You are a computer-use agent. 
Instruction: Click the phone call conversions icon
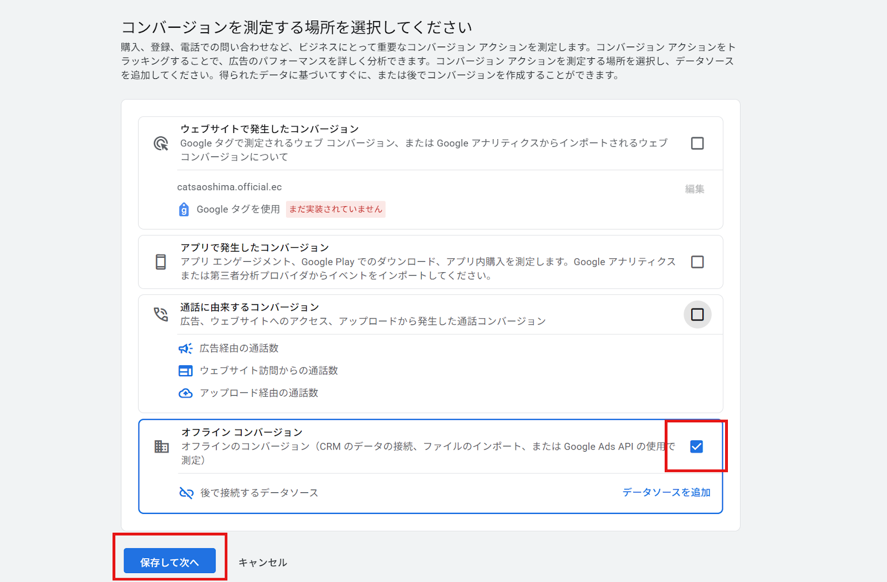tap(161, 314)
